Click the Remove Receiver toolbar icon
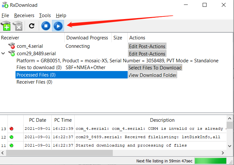This screenshot has width=234, height=165. pyautogui.click(x=17, y=26)
